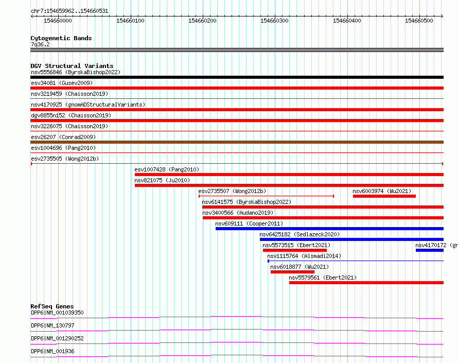Select nsv5573515 (Ebert2021) label
Image resolution: width=458 pixels, height=363 pixels.
click(296, 245)
